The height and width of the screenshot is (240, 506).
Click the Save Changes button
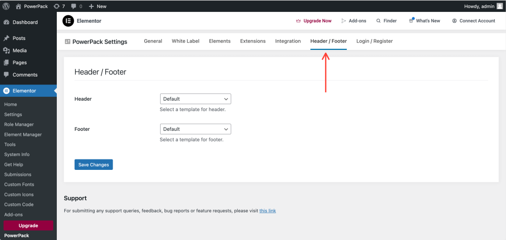click(93, 164)
